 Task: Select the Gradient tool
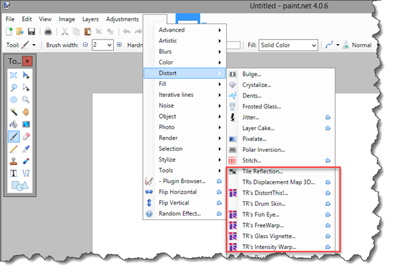[x=26, y=124]
